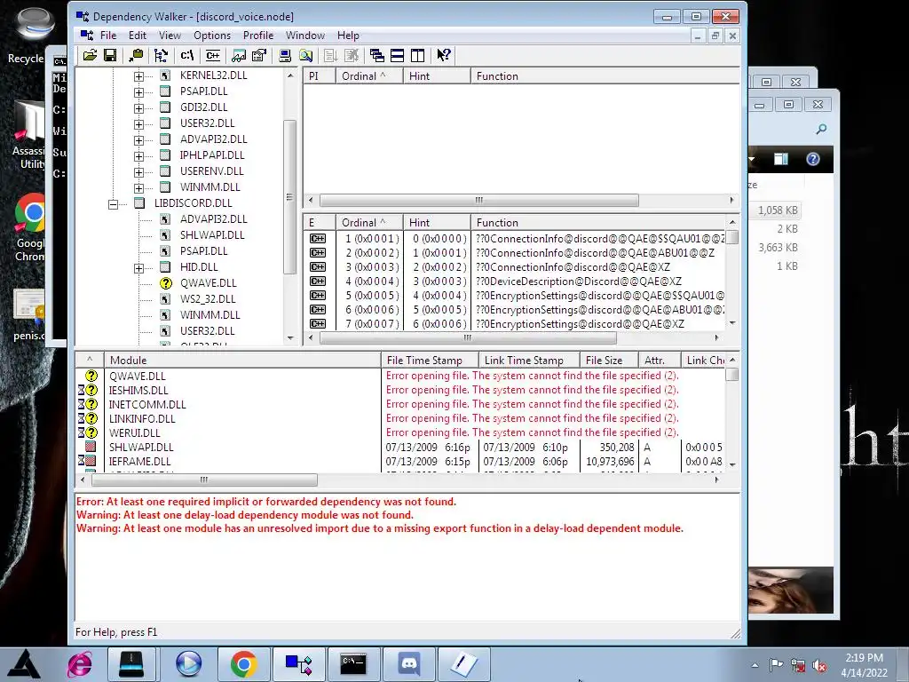Select WS2_32.DLL in the tree
909x682 pixels.
click(x=208, y=299)
